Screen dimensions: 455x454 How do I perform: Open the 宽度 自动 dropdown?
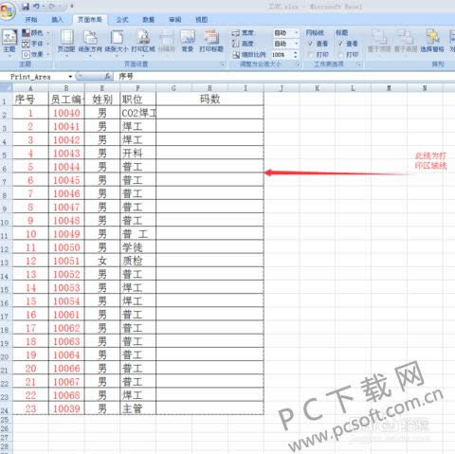click(297, 33)
